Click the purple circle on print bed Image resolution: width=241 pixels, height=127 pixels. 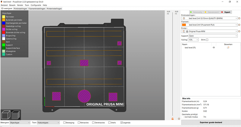pyautogui.click(x=84, y=96)
